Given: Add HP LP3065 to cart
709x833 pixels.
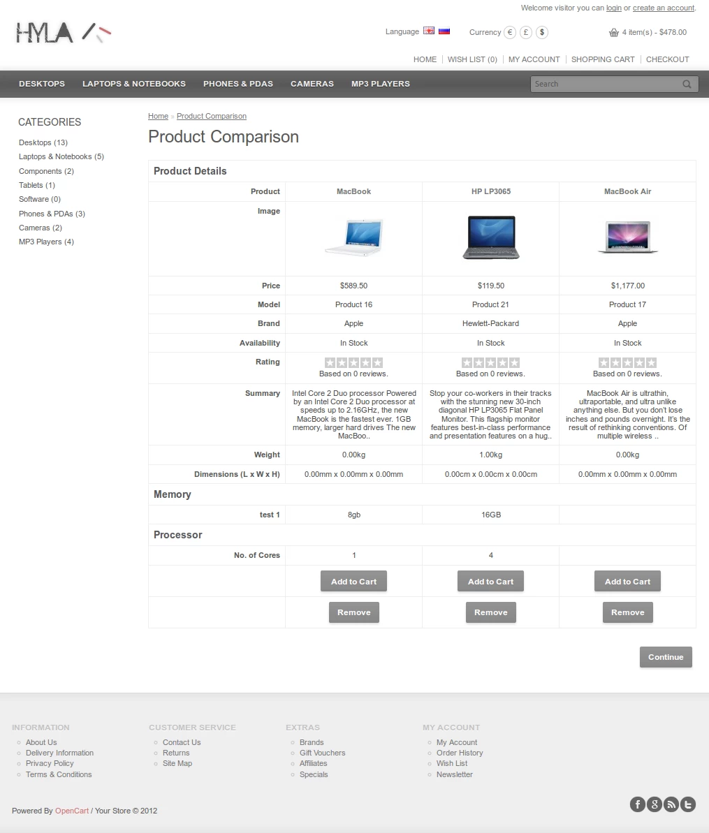Looking at the screenshot, I should point(490,581).
